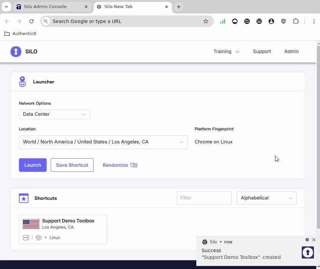
Task: Click the globe grid extension icon
Action: (259, 21)
